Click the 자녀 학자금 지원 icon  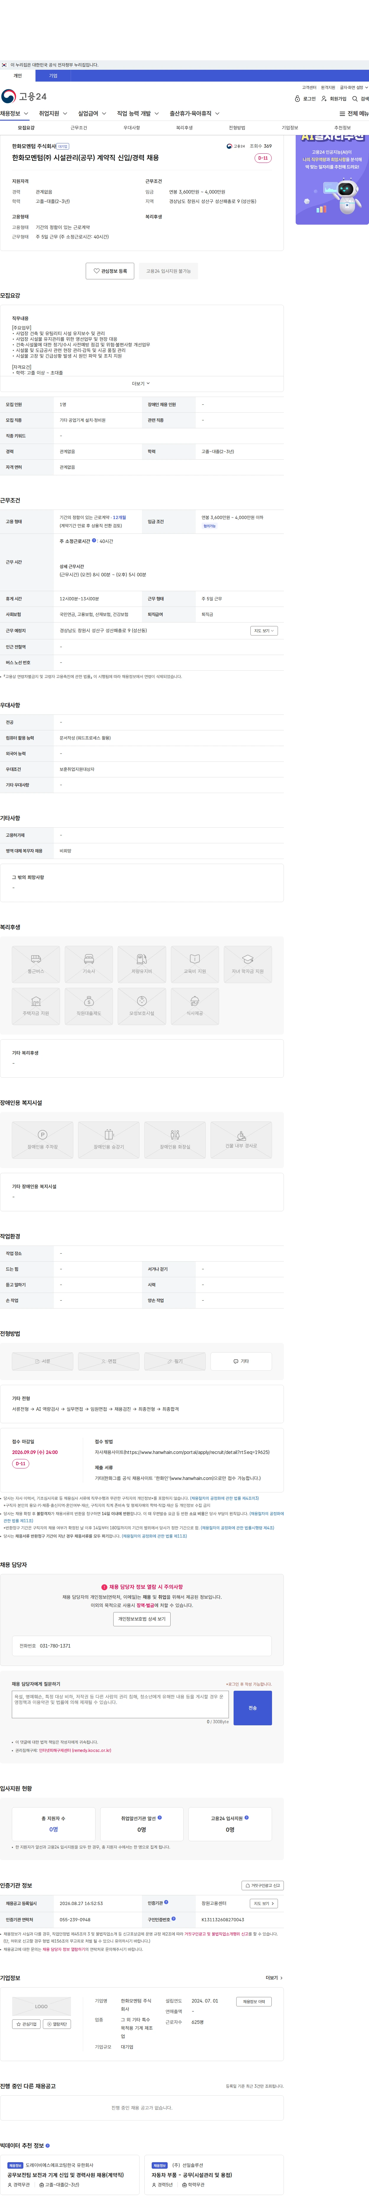coord(248,964)
